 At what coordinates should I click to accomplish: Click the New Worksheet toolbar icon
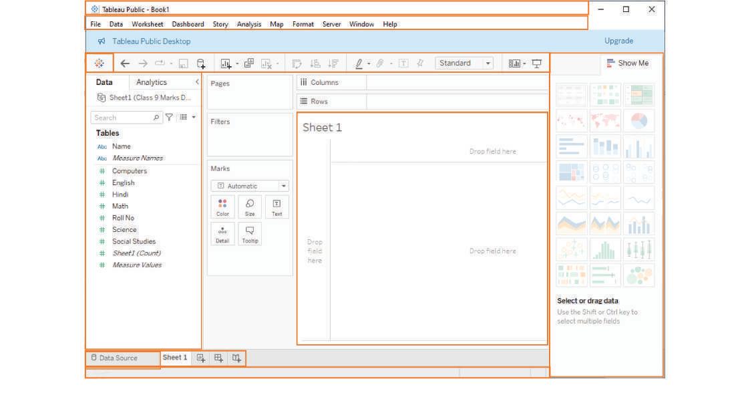coord(226,63)
